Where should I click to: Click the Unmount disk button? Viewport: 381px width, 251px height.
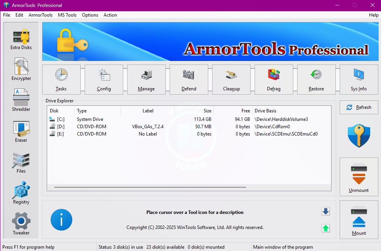tap(359, 177)
